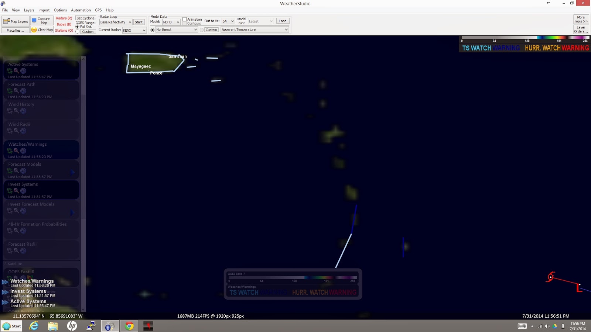Open the Current Radar KENX dropdown

pyautogui.click(x=134, y=30)
